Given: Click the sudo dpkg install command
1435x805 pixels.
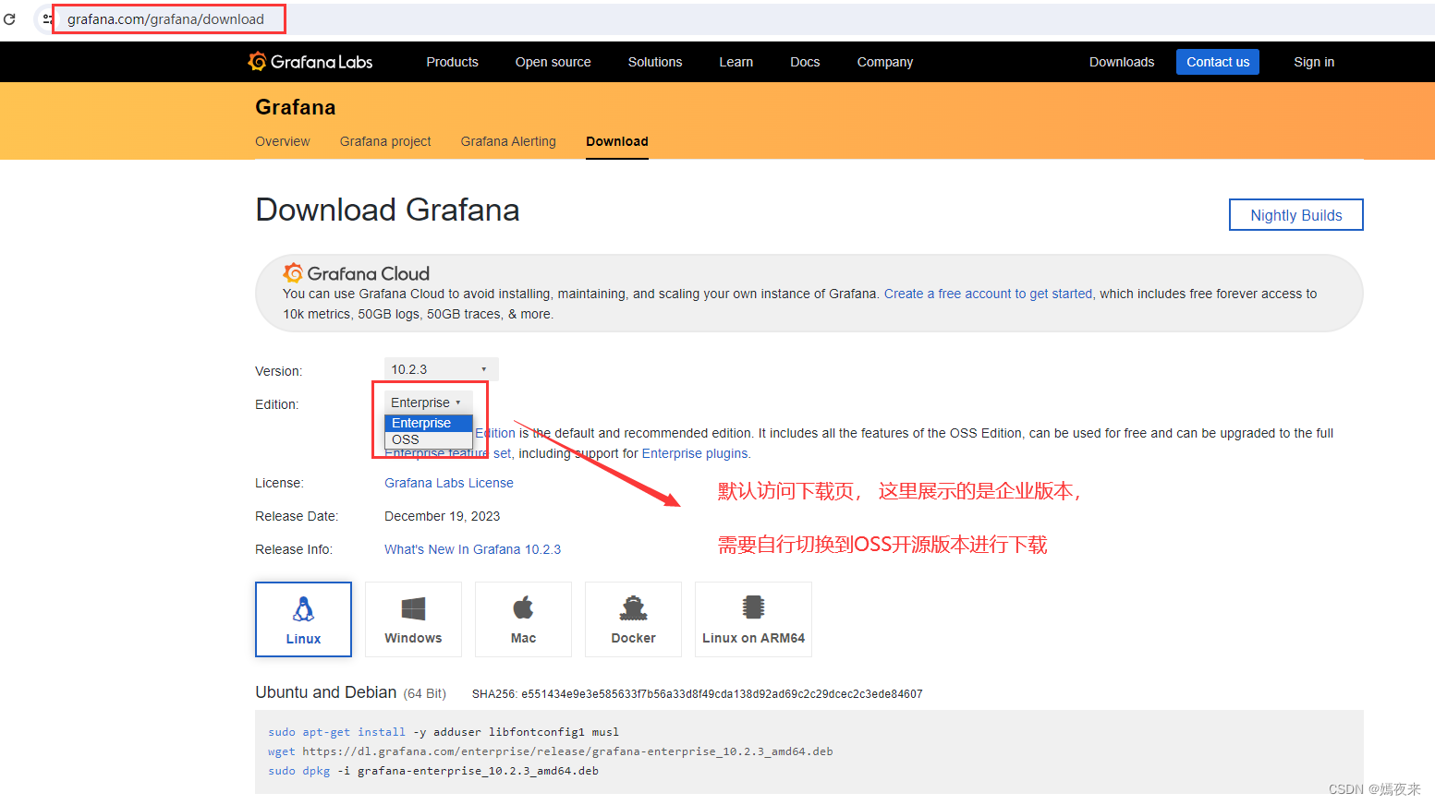Looking at the screenshot, I should click(x=433, y=771).
